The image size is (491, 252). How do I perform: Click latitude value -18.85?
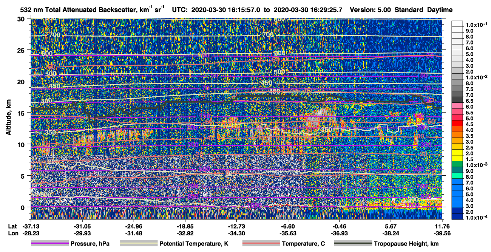(x=185, y=226)
